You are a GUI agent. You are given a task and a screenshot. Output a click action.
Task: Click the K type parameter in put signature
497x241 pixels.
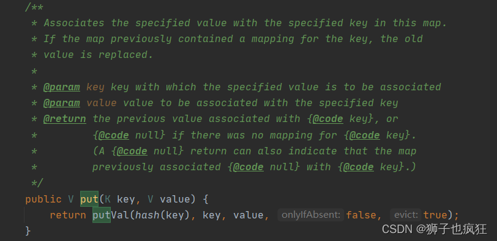108,200
